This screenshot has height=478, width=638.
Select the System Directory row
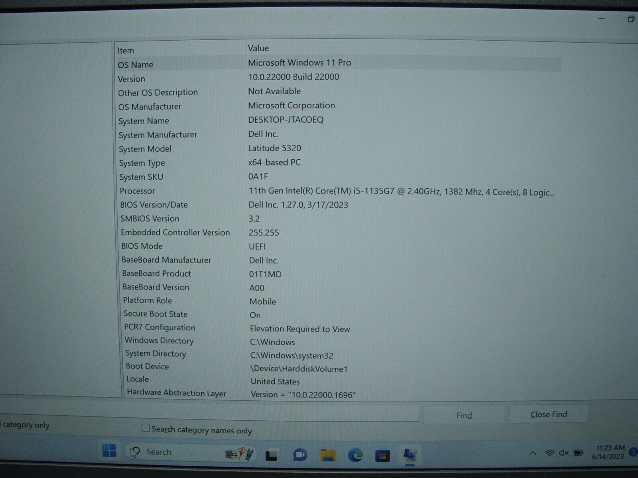pyautogui.click(x=341, y=354)
